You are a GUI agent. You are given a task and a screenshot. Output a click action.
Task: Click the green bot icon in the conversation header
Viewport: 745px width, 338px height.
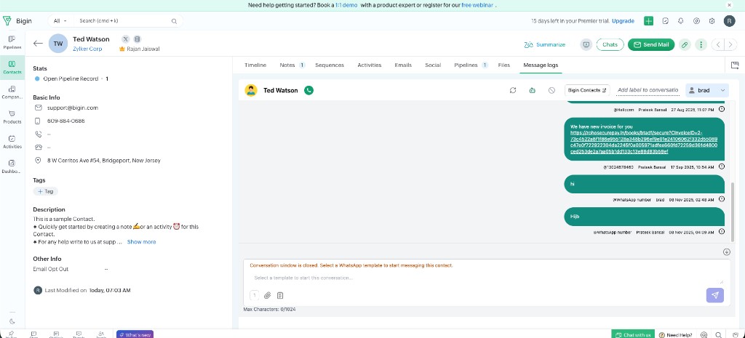(532, 90)
